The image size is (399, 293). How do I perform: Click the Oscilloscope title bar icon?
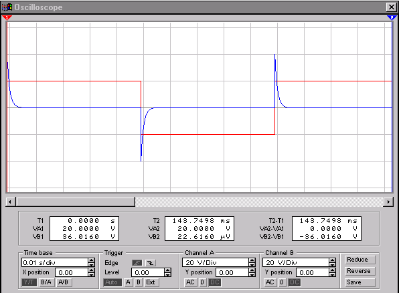click(7, 7)
